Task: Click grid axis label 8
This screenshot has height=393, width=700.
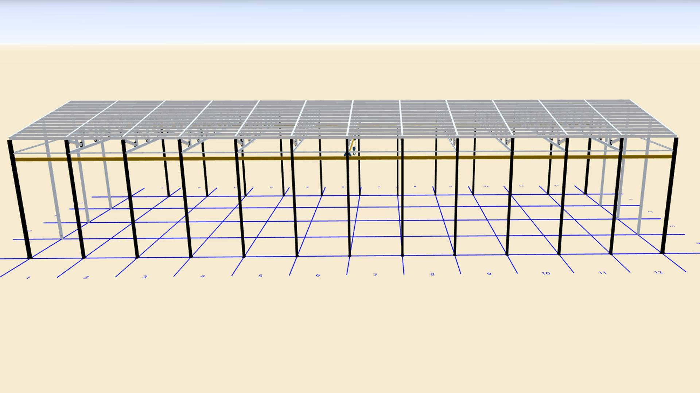Action: coord(432,274)
